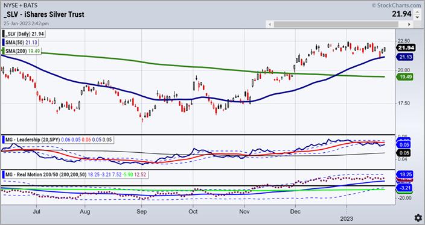
Task: Select the MG - Leadership (20,SPY) indicator legend
Action: click(57, 140)
